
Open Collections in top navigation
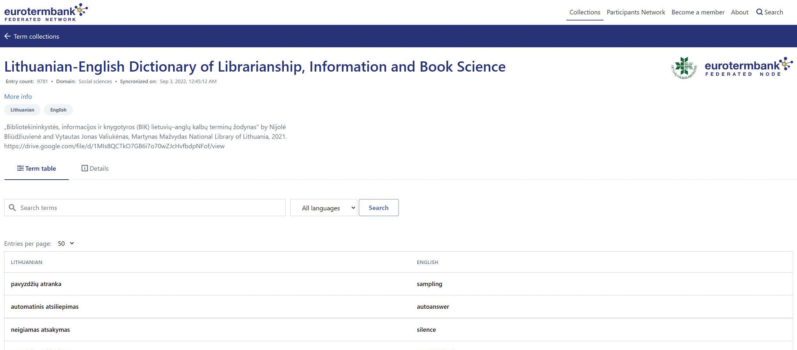585,12
